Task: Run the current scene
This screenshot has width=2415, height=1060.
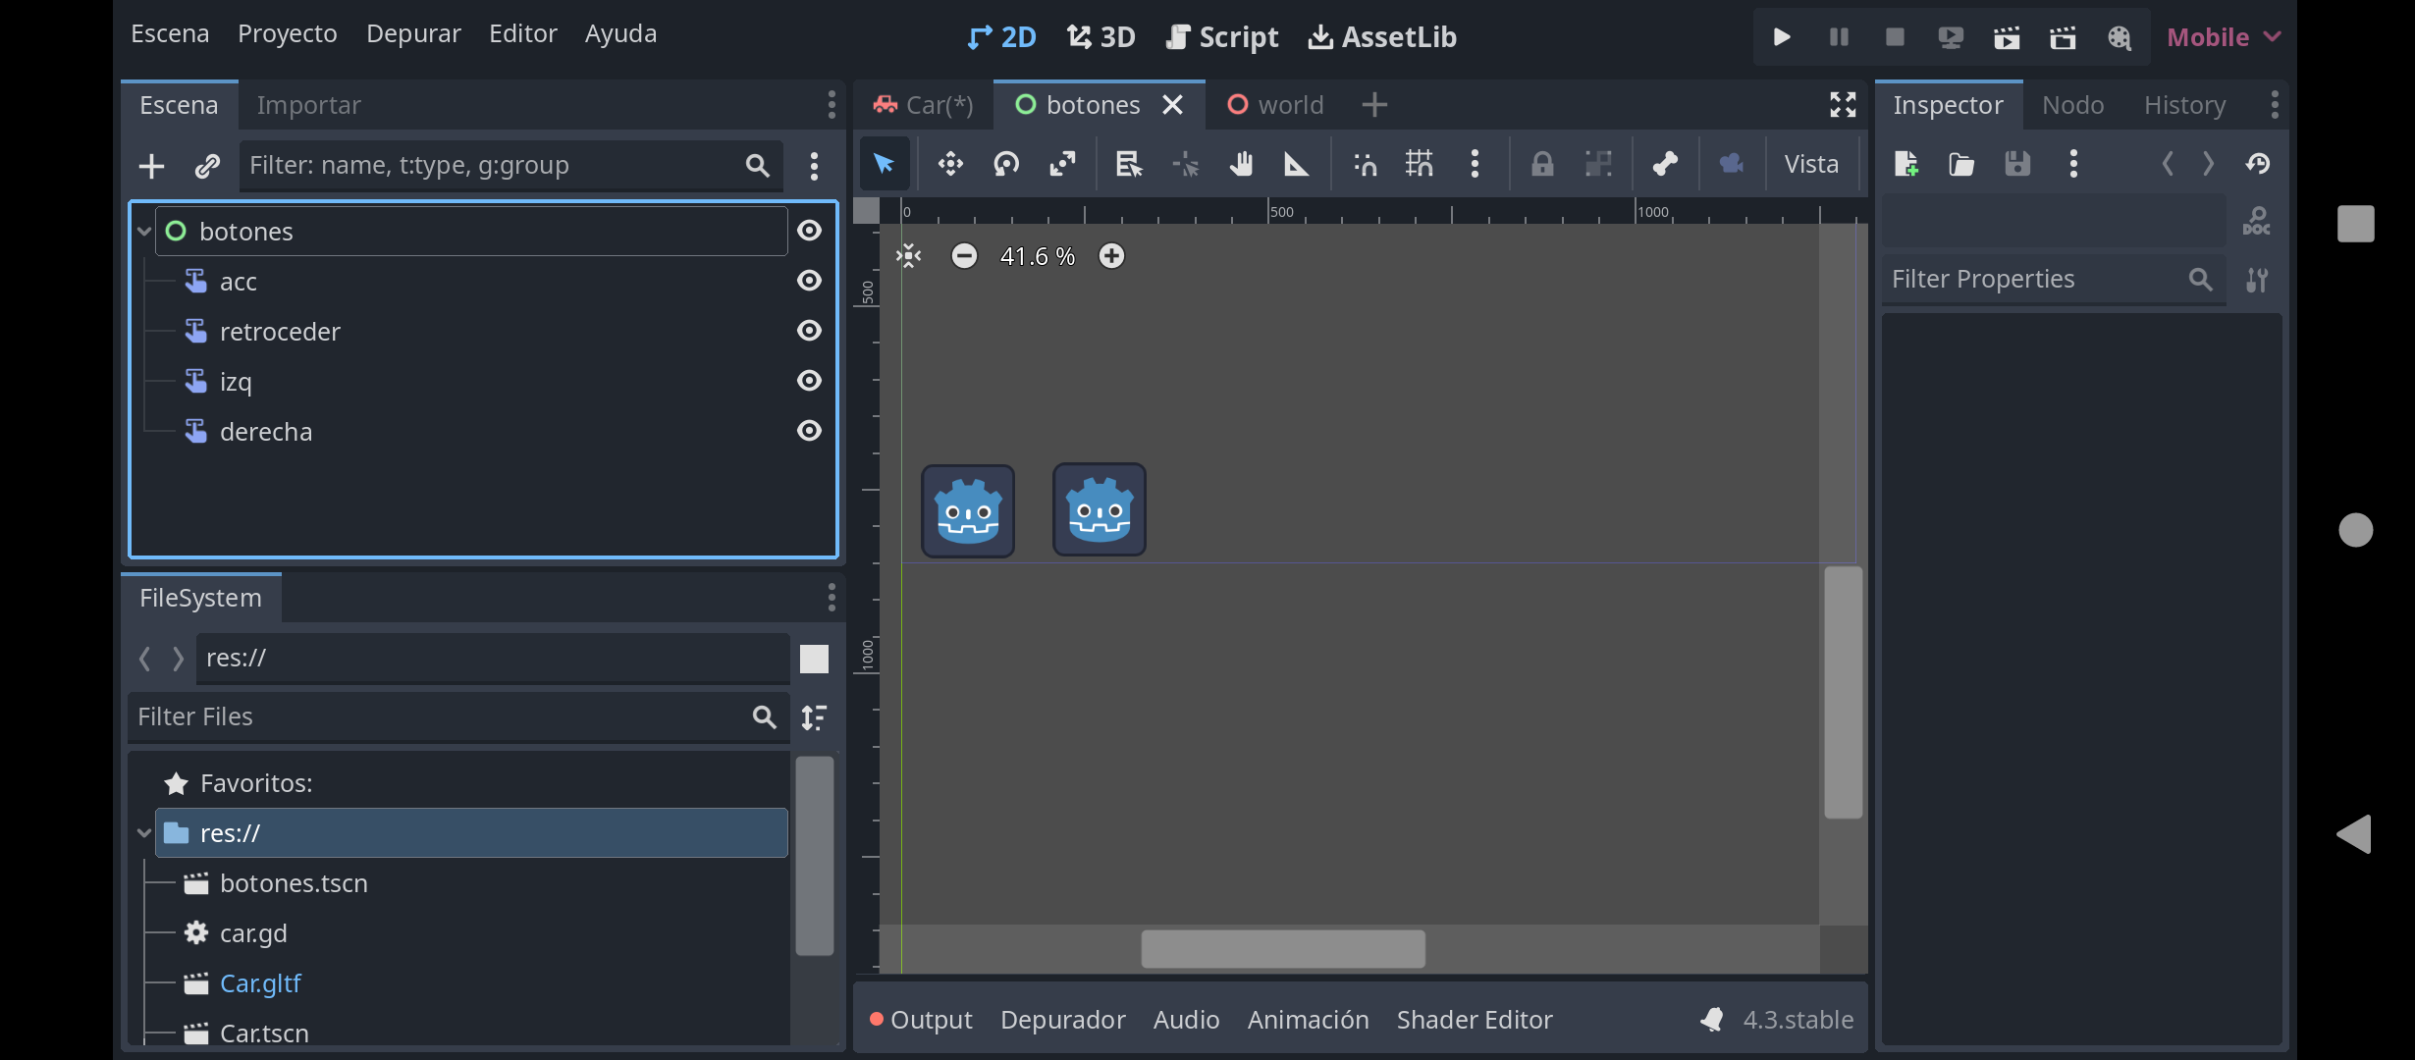Action: point(2007,37)
